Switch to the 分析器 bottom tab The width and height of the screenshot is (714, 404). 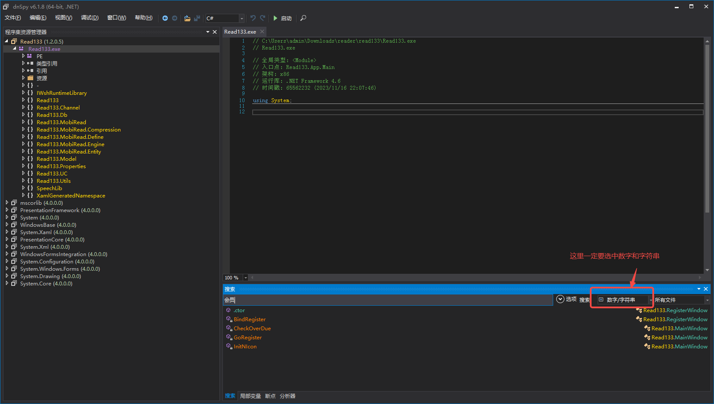[x=288, y=396]
